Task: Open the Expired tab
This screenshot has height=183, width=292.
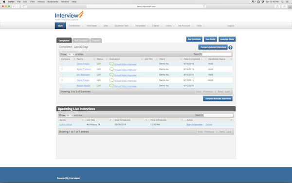Action: [x=96, y=41]
